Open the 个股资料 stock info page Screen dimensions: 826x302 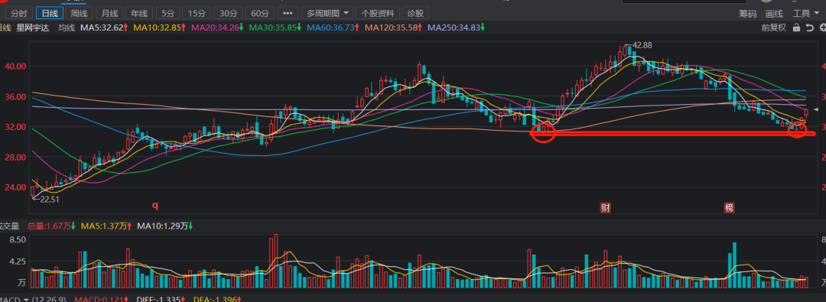[x=377, y=13]
